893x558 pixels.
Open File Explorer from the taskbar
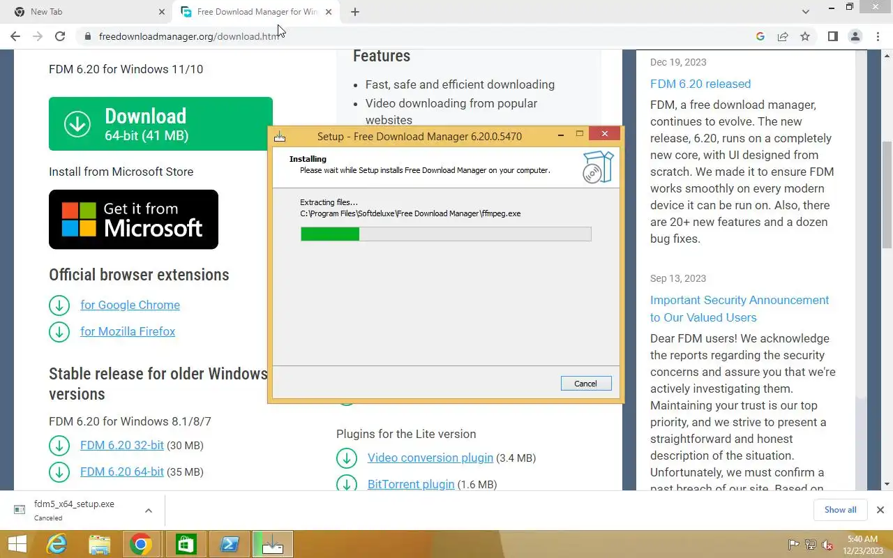click(99, 544)
